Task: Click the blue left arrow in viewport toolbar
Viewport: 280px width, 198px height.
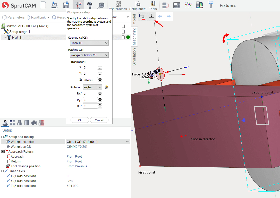Action: point(160,16)
